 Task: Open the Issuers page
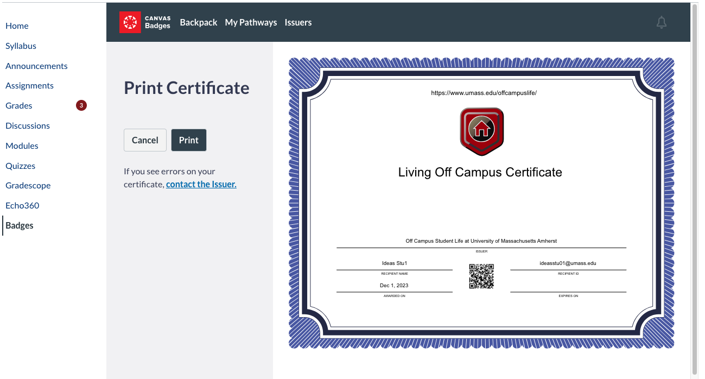click(297, 22)
